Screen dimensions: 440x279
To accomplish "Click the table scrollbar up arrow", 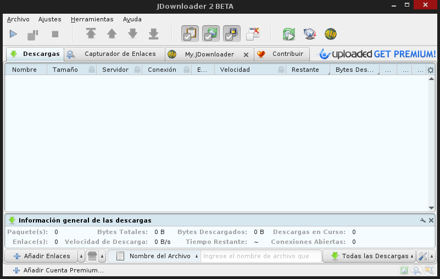I will tap(431, 79).
